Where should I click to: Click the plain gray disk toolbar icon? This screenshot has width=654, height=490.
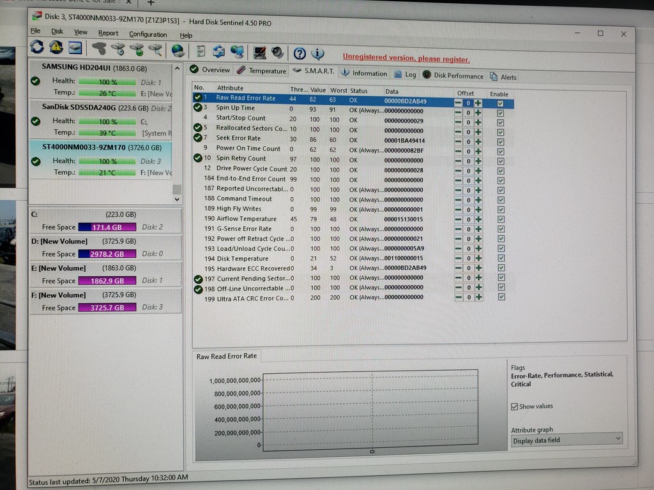pos(99,48)
